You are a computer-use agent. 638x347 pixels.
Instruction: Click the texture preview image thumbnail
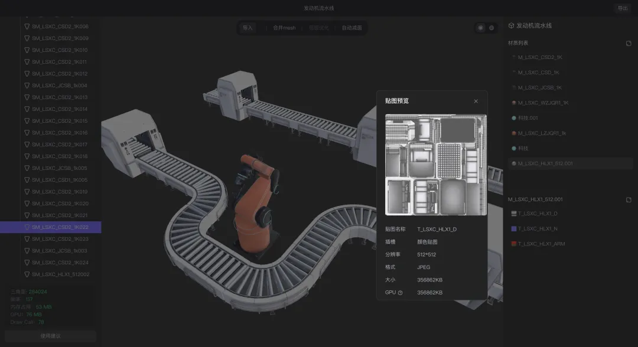pyautogui.click(x=436, y=165)
